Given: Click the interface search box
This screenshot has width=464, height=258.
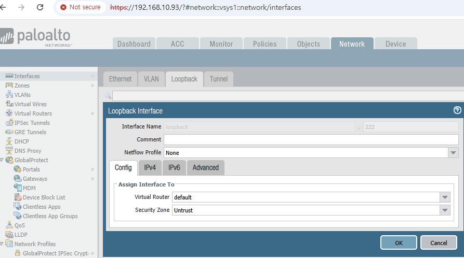Looking at the screenshot, I should point(288,96).
